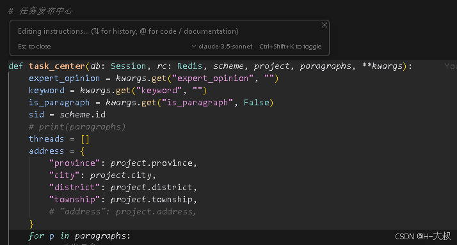Click the project.city value
Image resolution: width=457 pixels, height=245 pixels.
(121, 175)
